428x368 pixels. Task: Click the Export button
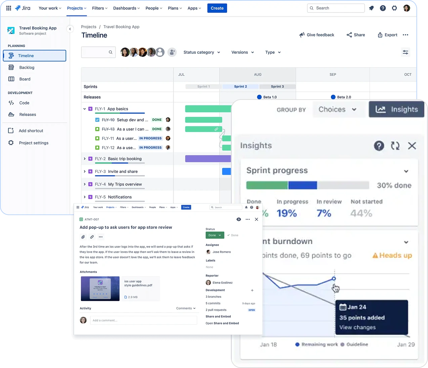click(387, 35)
